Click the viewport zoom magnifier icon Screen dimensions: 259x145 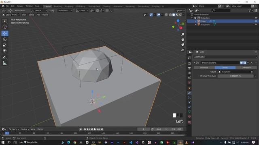click(x=183, y=34)
